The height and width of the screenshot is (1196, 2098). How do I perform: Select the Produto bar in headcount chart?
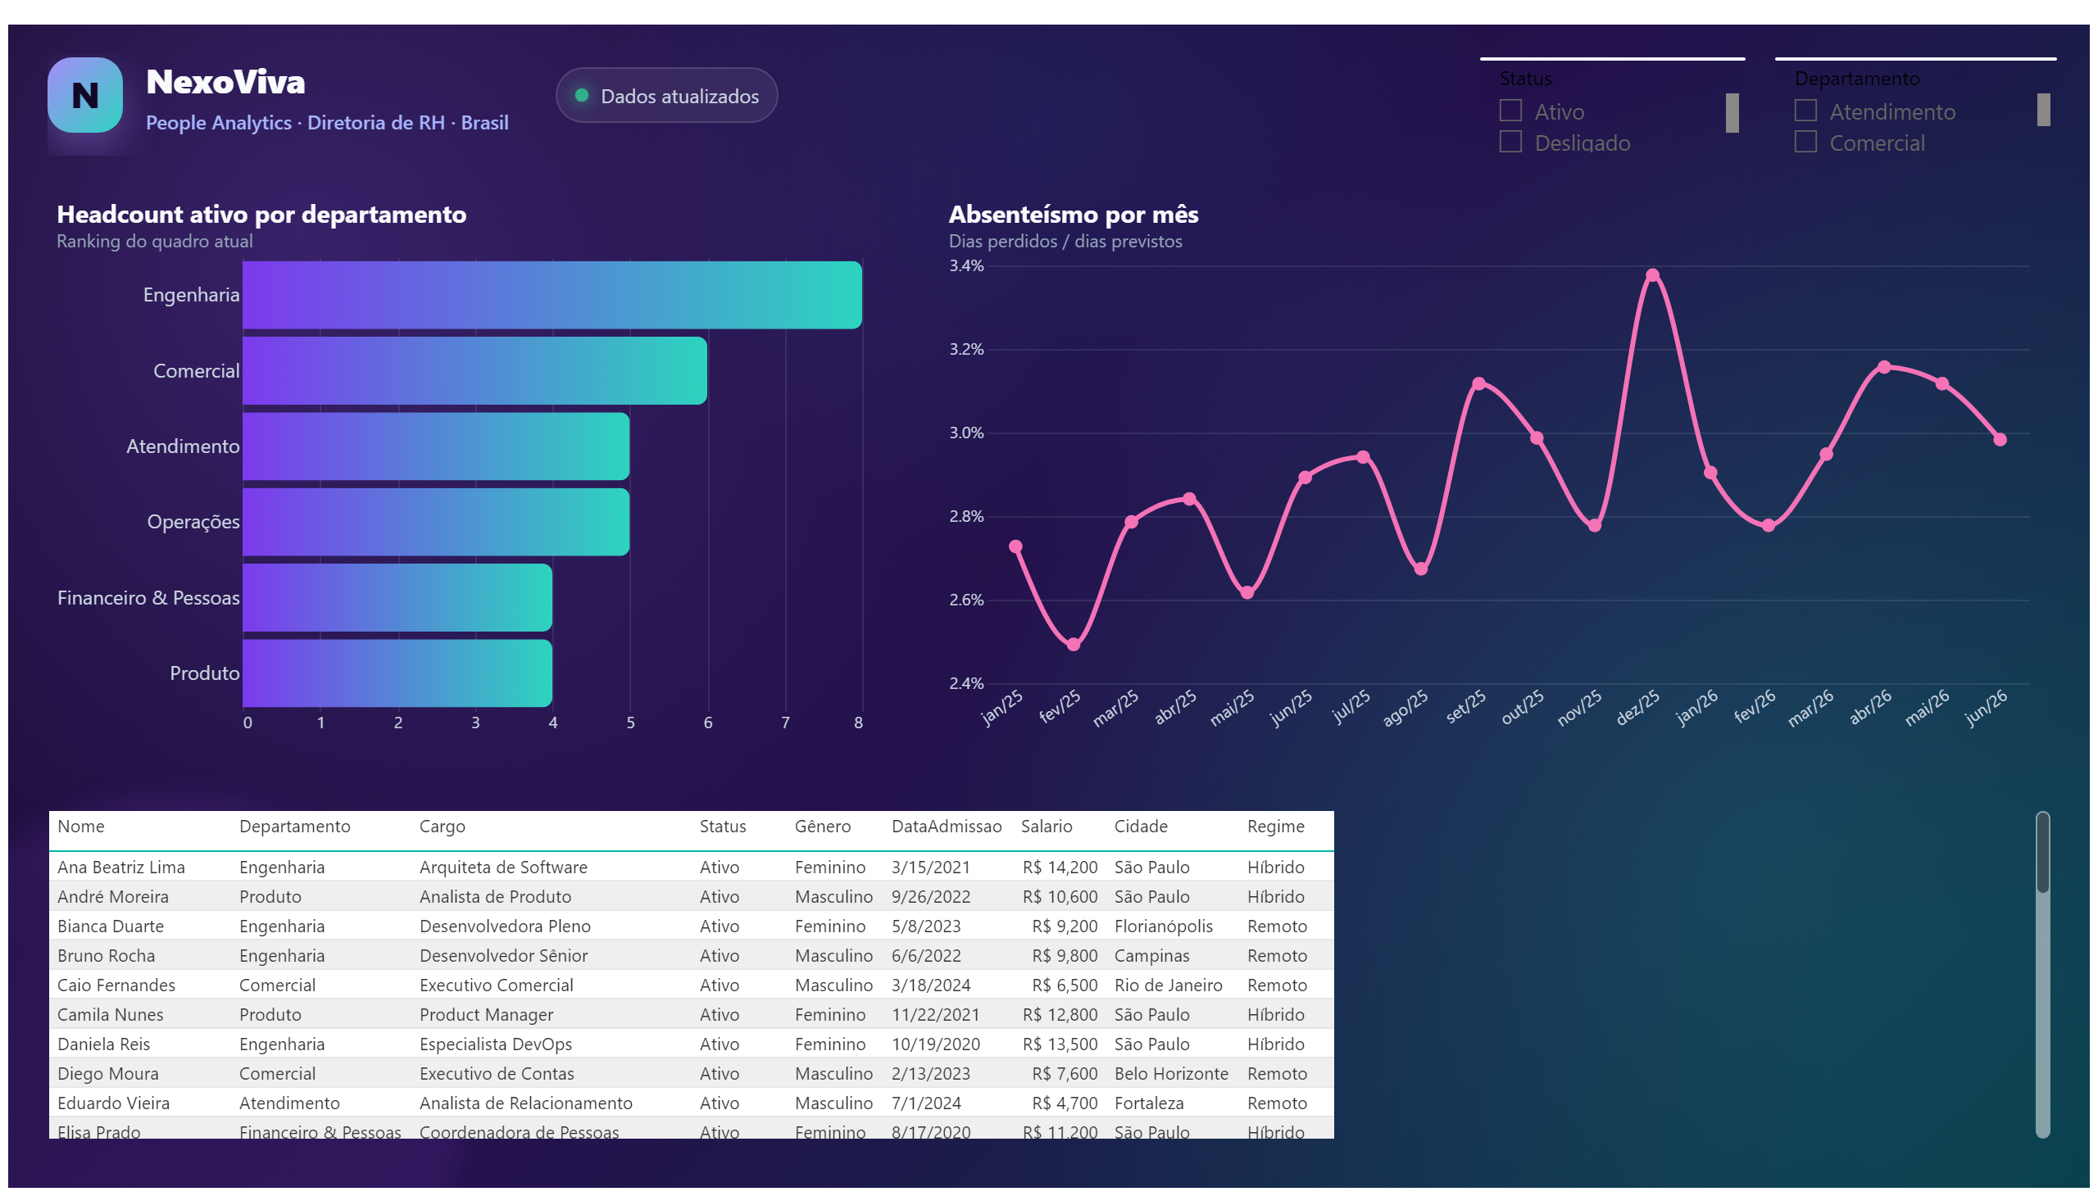pos(397,673)
